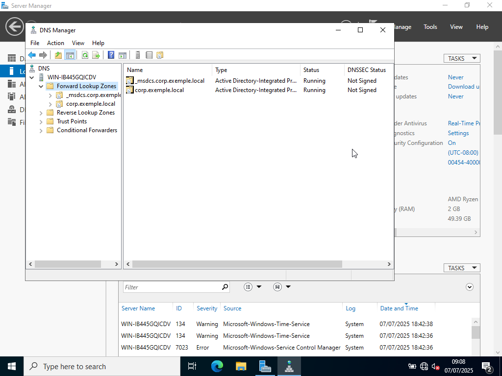Sort zones by DNSSEC Status column header

[x=367, y=70]
